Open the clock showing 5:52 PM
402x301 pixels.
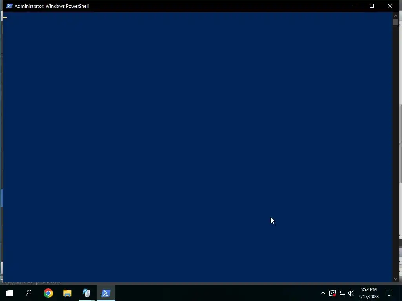[368, 293]
